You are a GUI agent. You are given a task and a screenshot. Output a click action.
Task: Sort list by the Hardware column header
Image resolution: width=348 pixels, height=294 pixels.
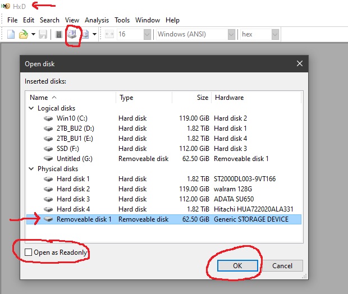pyautogui.click(x=257, y=98)
